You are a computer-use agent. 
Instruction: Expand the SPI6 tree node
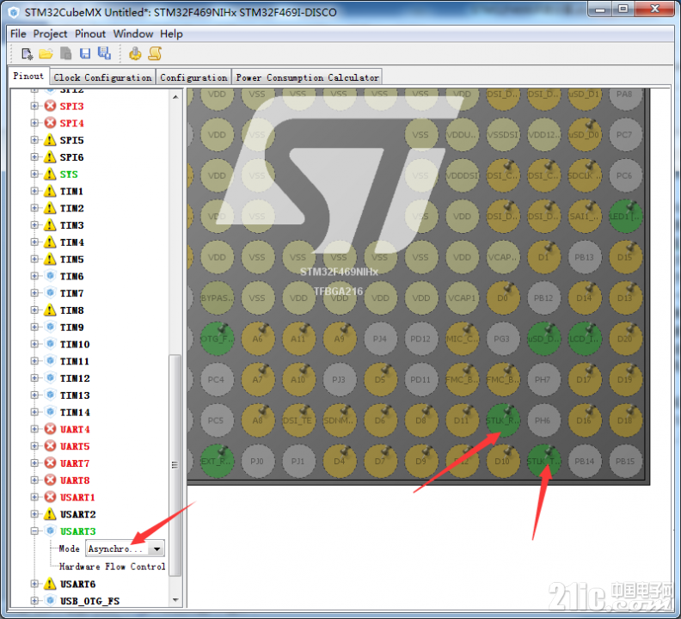pyautogui.click(x=34, y=156)
